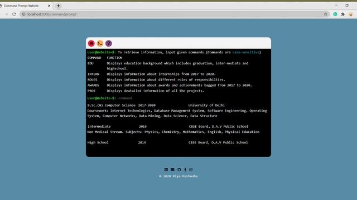Click the case-sensitive highlighted text
This screenshot has width=357, height=200.
(x=245, y=52)
